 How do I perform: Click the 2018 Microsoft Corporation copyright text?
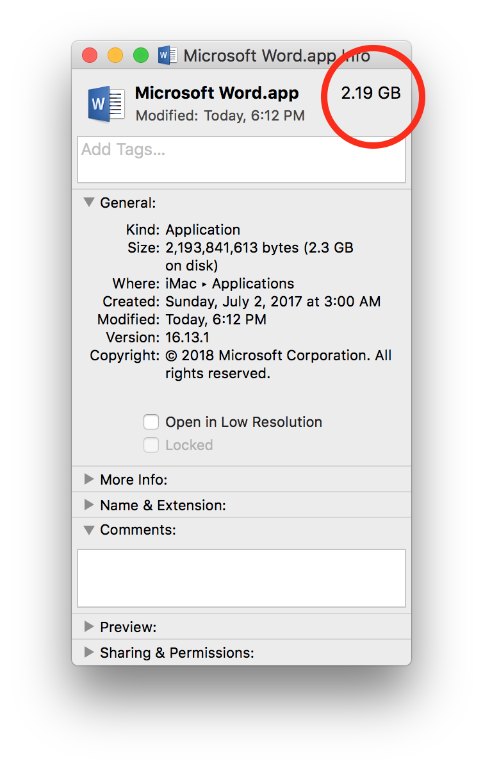pos(279,364)
